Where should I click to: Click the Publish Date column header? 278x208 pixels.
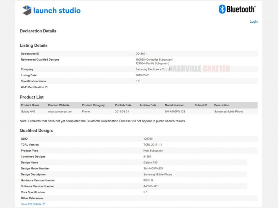pos(123,105)
